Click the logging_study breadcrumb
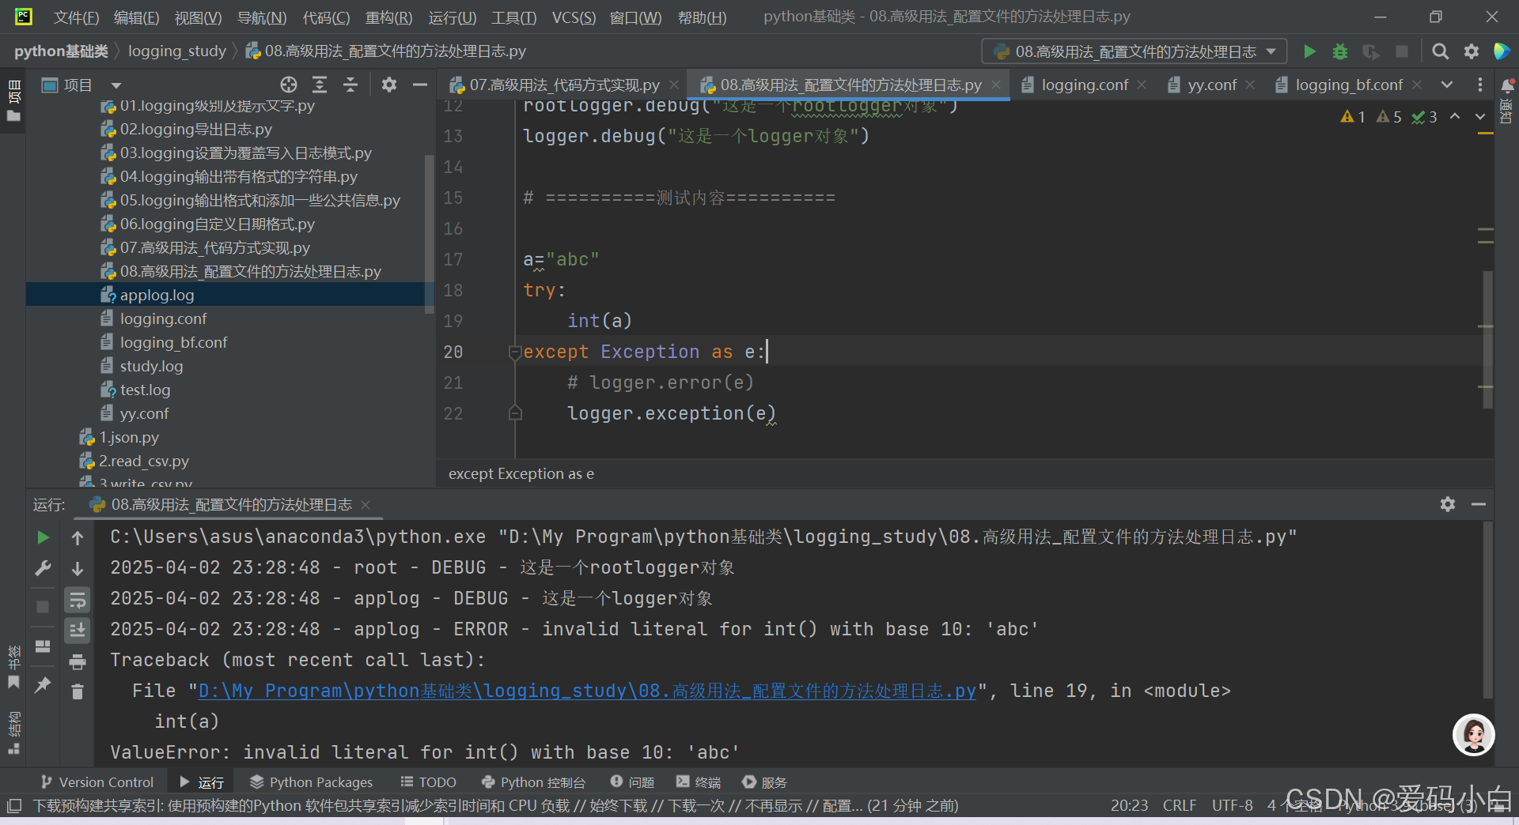This screenshot has width=1519, height=825. pyautogui.click(x=177, y=51)
